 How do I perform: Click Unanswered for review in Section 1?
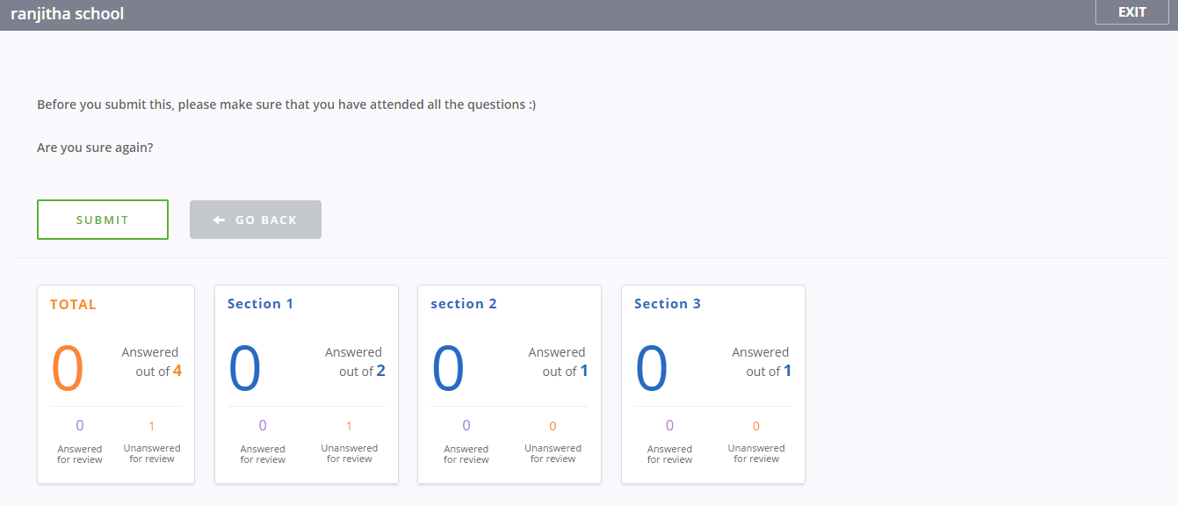(x=350, y=453)
